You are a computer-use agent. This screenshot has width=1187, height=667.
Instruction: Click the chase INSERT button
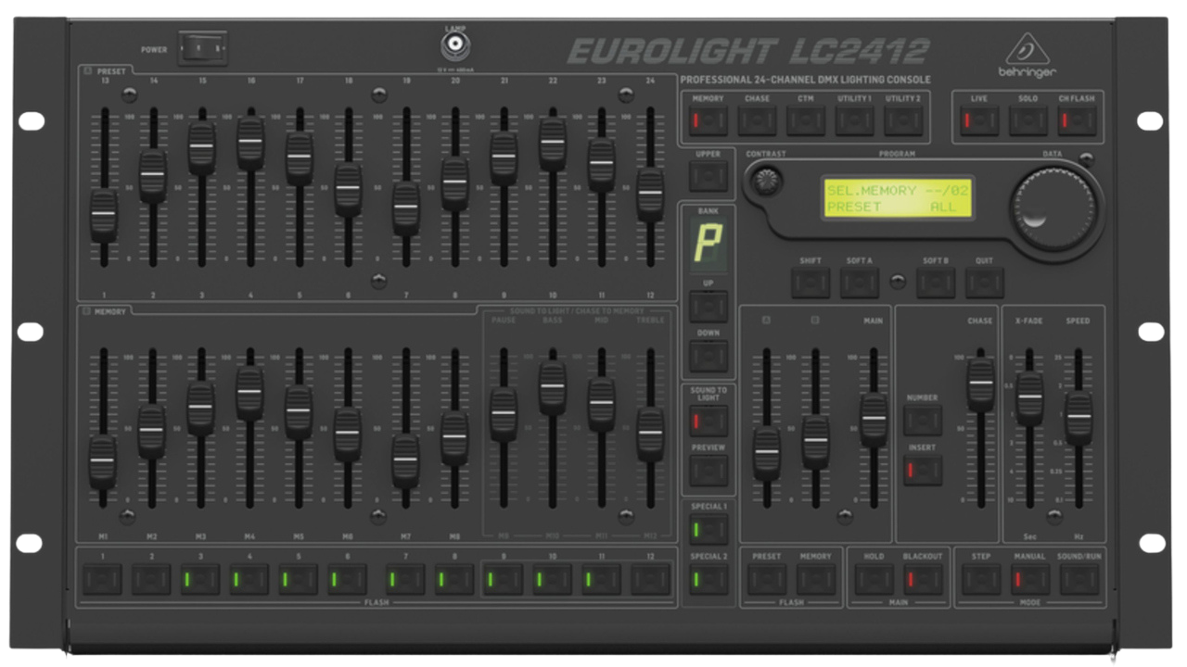(x=923, y=470)
